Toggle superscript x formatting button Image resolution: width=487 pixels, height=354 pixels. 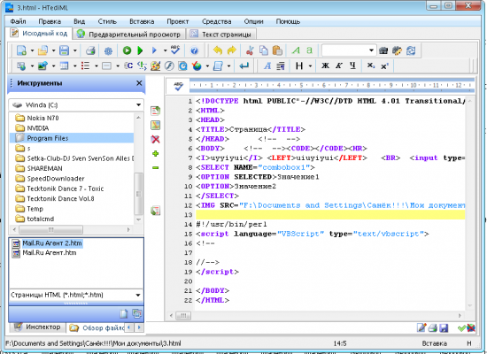[x=384, y=65]
